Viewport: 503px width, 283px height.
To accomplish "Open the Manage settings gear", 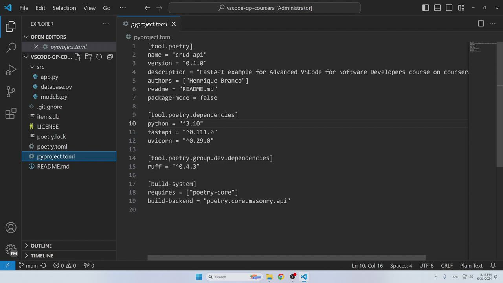I will [x=11, y=249].
